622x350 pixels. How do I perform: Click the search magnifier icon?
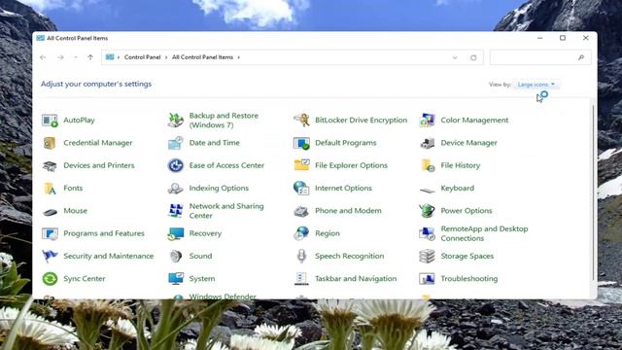581,57
